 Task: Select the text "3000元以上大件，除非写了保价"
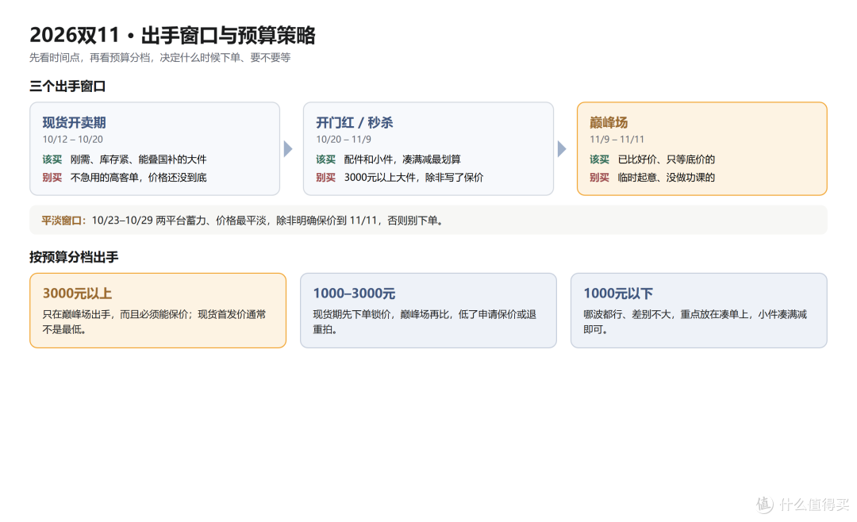coord(413,177)
